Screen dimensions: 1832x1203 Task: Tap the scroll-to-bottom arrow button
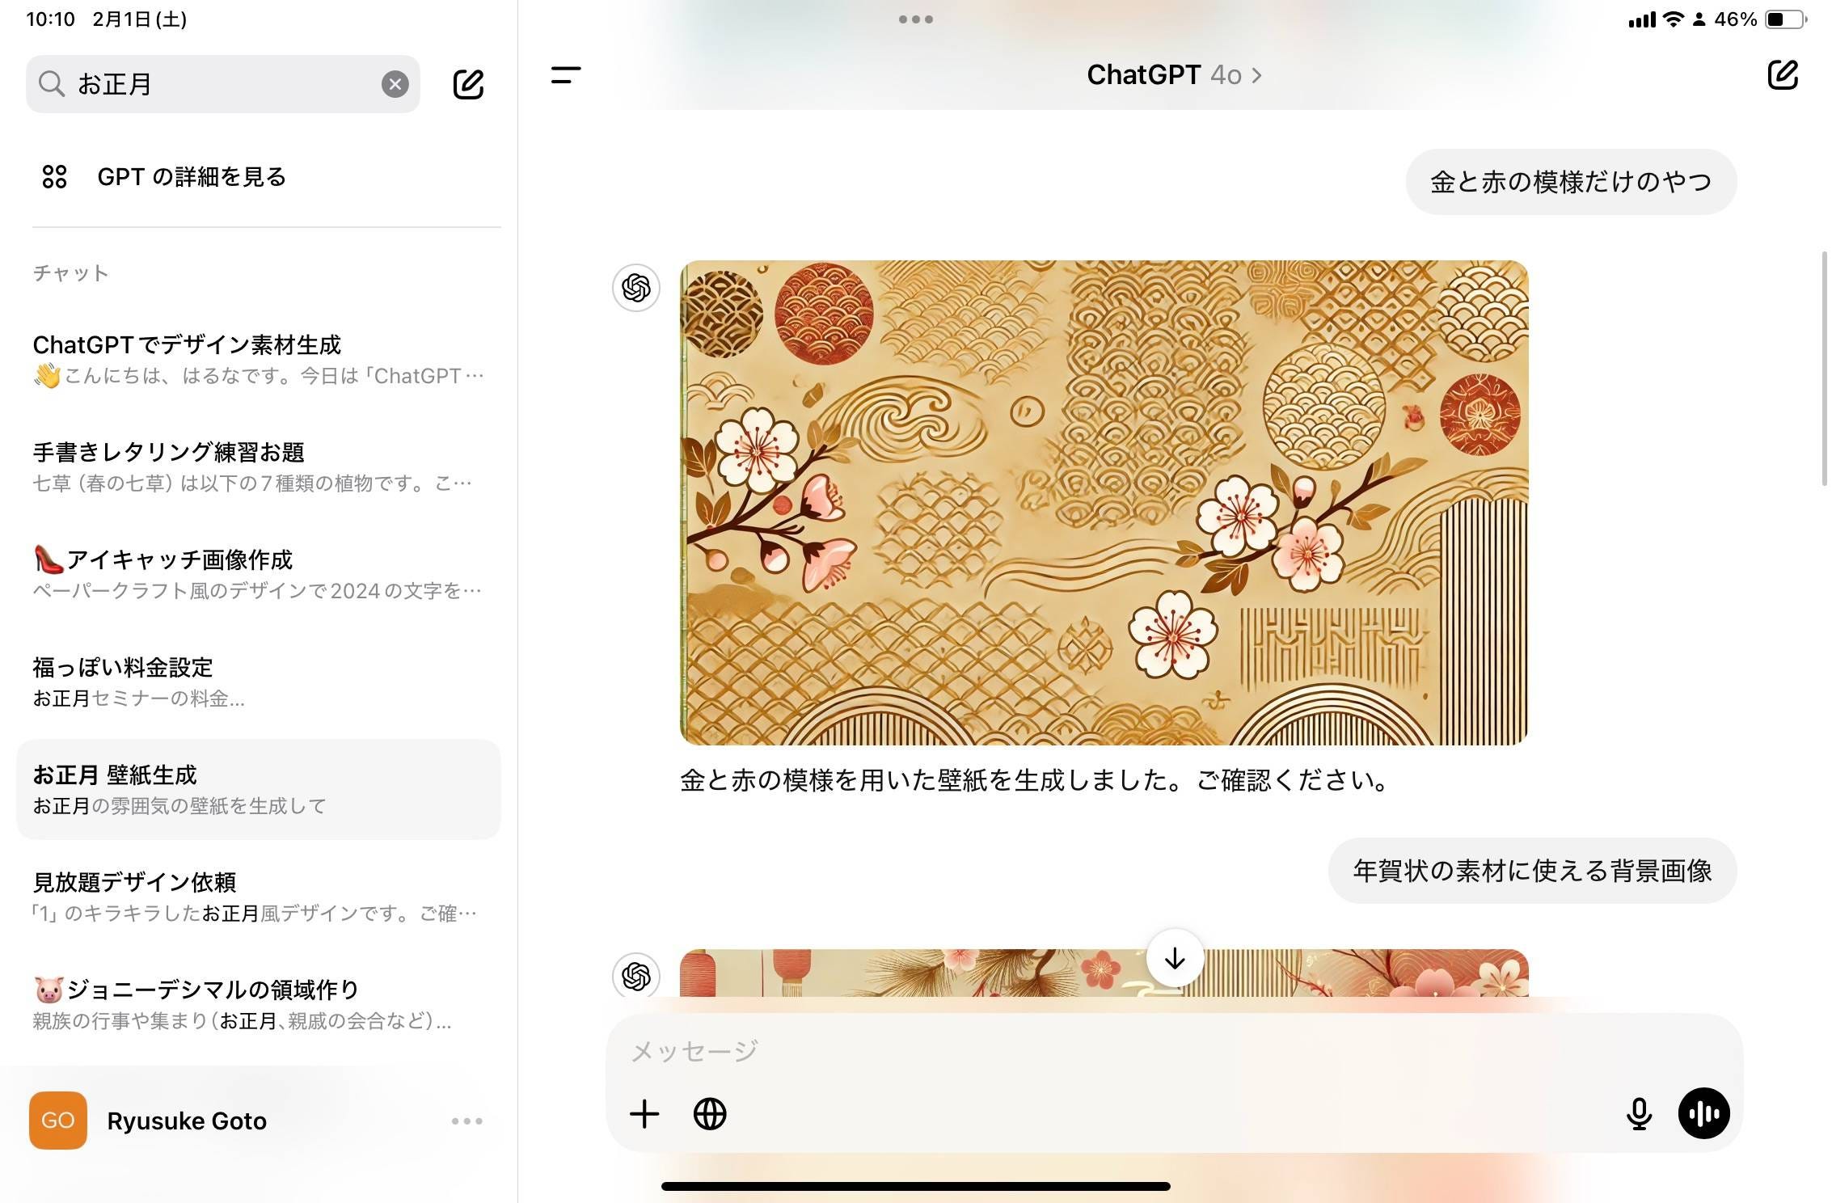click(1174, 959)
